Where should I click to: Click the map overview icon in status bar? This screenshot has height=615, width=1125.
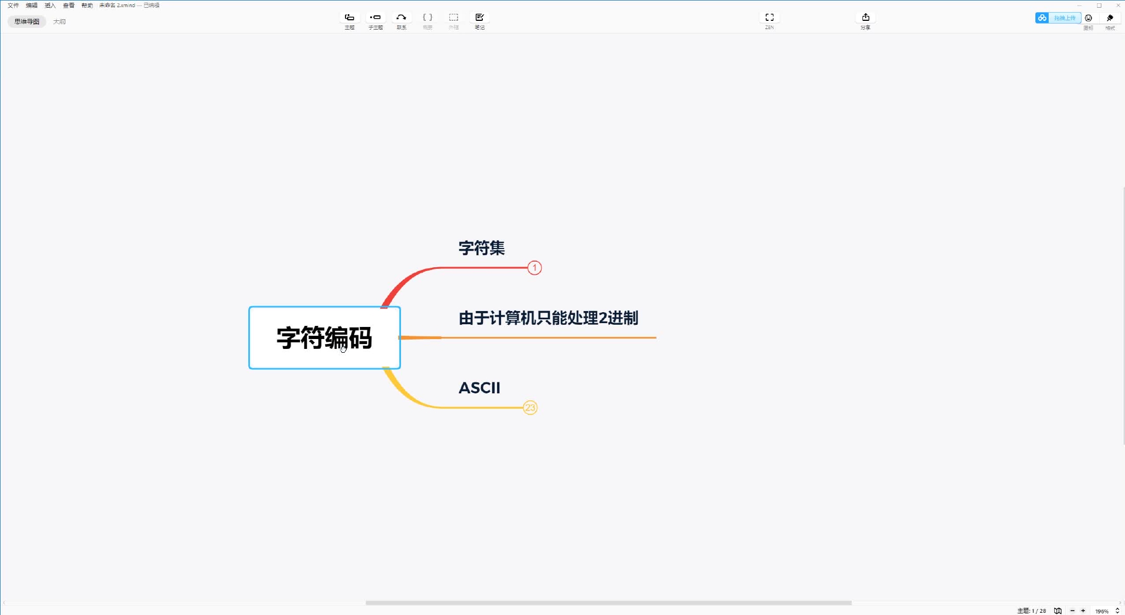coord(1057,611)
